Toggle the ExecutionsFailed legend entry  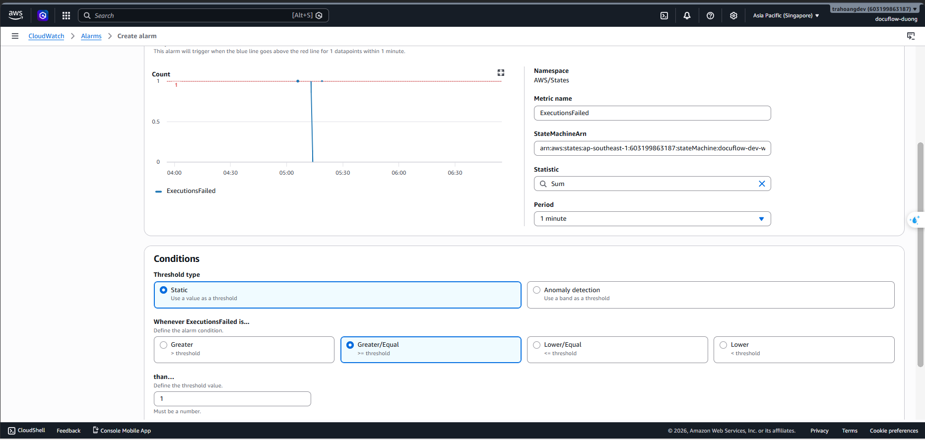click(x=186, y=191)
